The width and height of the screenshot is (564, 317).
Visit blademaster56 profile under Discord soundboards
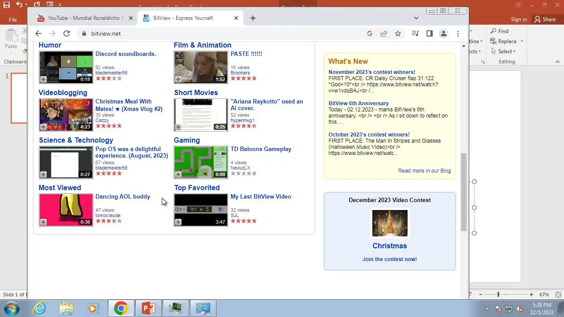point(111,73)
